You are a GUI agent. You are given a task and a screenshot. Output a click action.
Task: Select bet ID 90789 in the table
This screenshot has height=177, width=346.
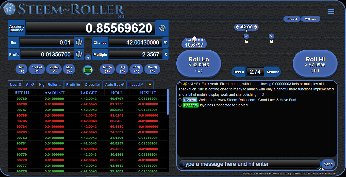coord(22,99)
